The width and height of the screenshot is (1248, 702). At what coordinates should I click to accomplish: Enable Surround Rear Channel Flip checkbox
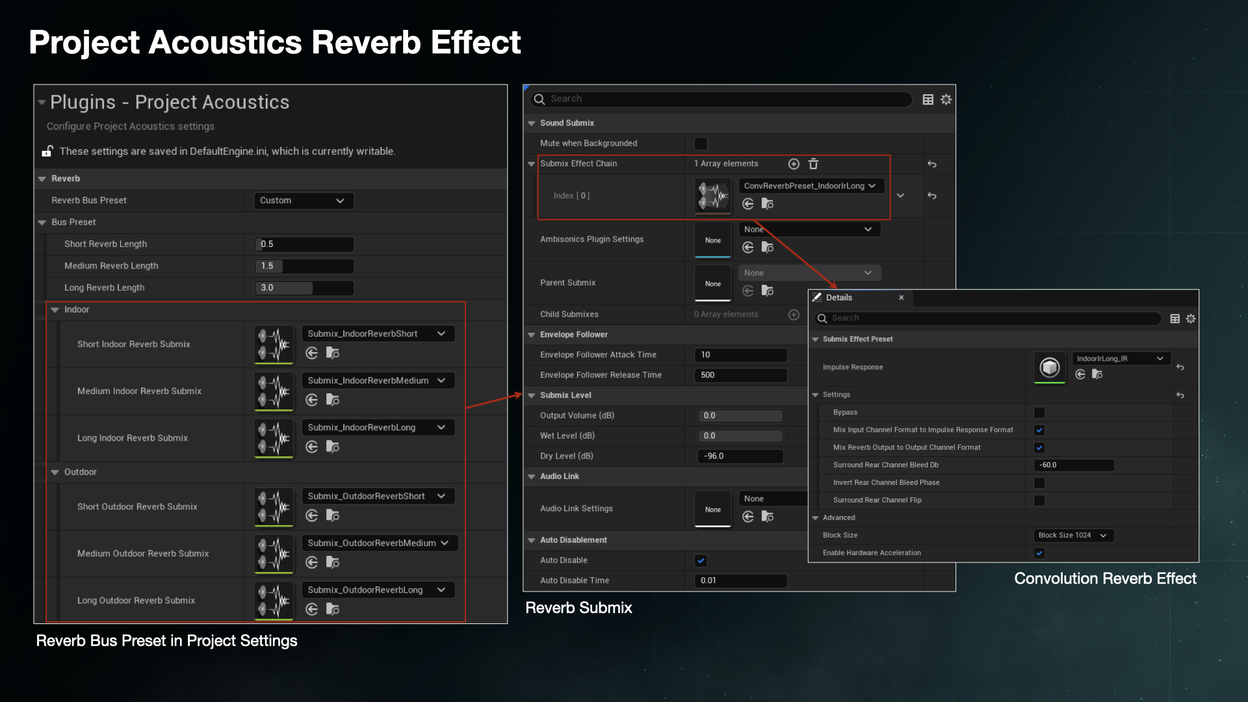(x=1039, y=500)
